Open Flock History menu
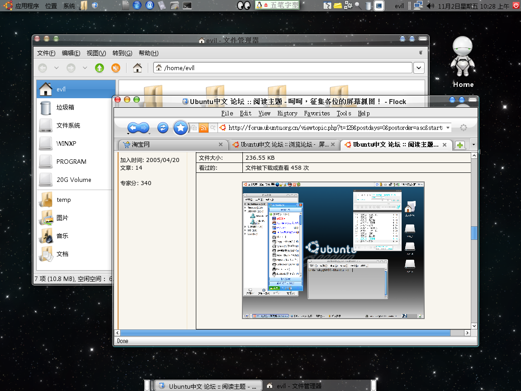 point(288,114)
